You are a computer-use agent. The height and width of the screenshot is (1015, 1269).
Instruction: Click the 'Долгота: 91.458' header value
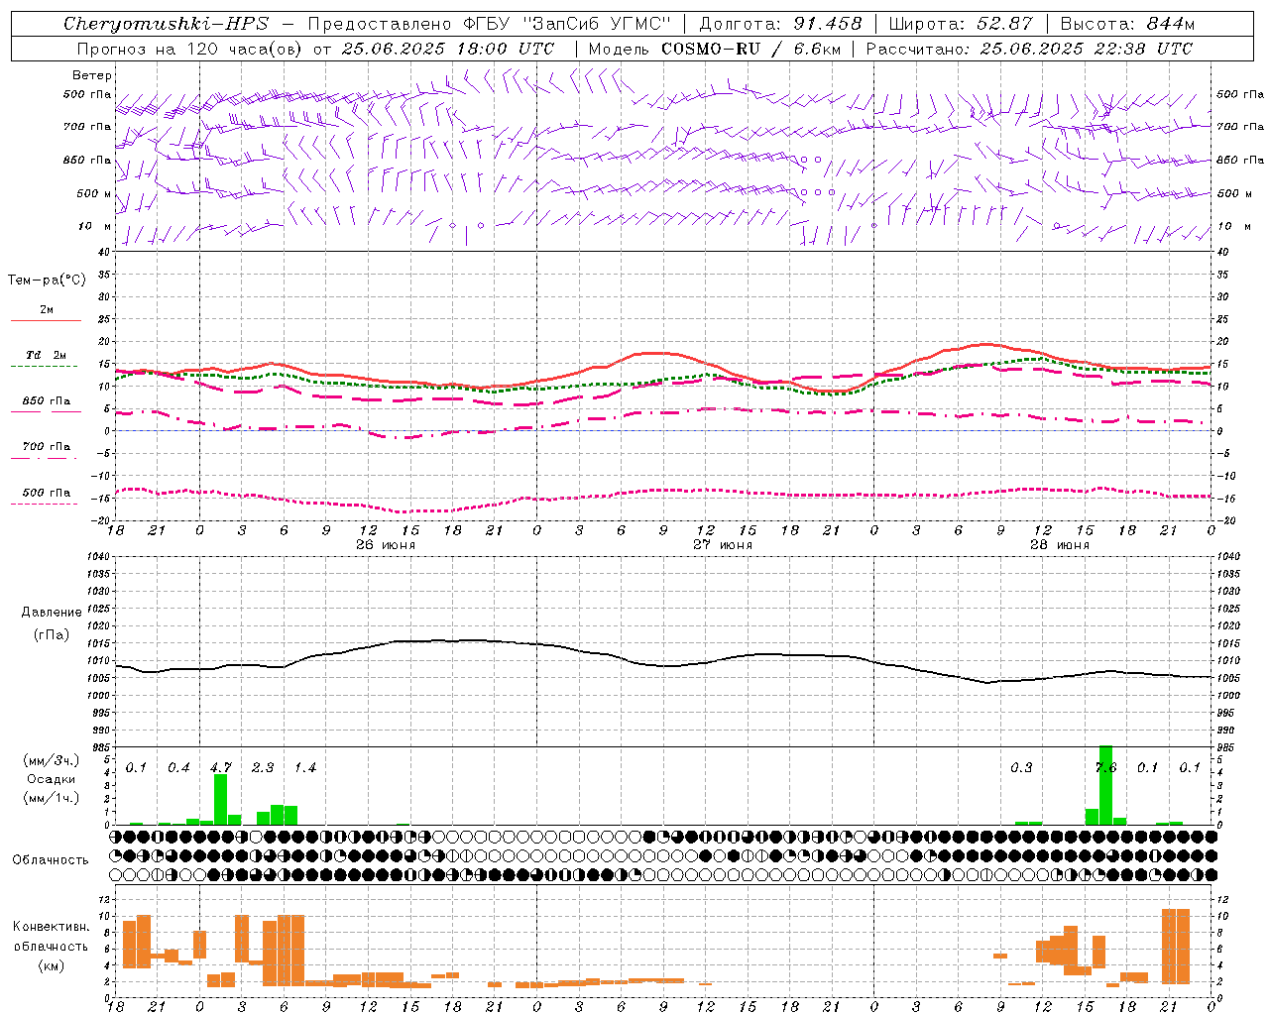tap(781, 24)
